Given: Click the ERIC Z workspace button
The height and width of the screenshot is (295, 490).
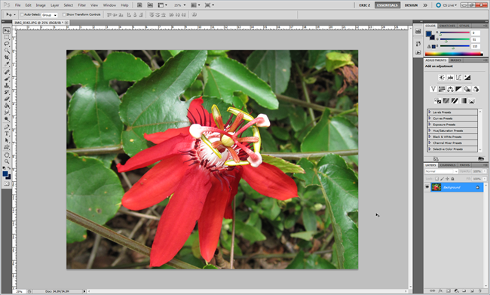Looking at the screenshot, I should tap(364, 5).
